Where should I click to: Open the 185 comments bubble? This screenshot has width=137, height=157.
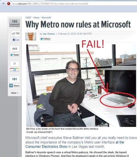[x=15, y=23]
